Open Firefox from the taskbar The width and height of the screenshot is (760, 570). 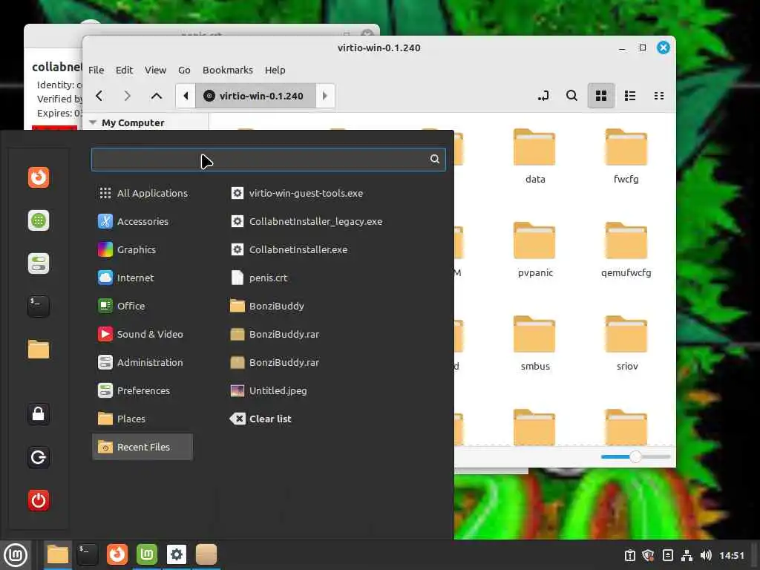click(x=117, y=555)
